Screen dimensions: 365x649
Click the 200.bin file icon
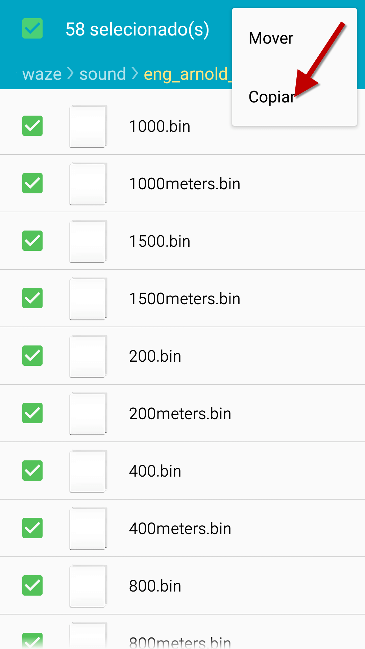coord(88,356)
